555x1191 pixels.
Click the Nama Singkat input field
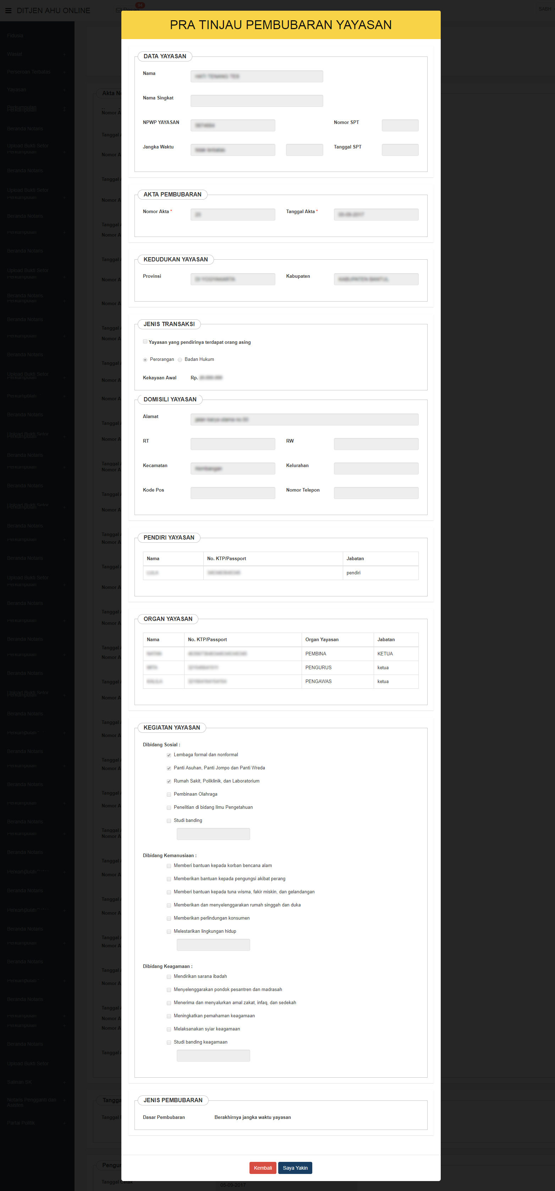tap(256, 101)
